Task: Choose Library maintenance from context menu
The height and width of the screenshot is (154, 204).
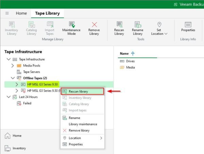Action: [x=82, y=124]
